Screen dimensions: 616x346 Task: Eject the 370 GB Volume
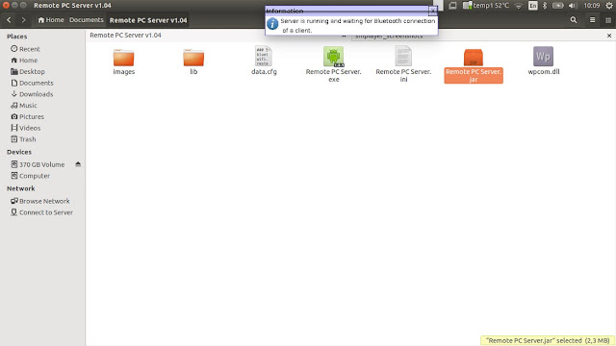[x=78, y=164]
